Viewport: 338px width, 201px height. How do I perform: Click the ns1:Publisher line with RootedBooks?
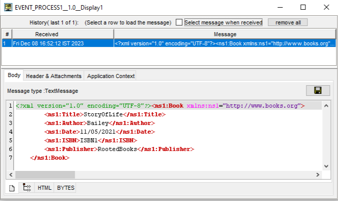click(x=119, y=149)
